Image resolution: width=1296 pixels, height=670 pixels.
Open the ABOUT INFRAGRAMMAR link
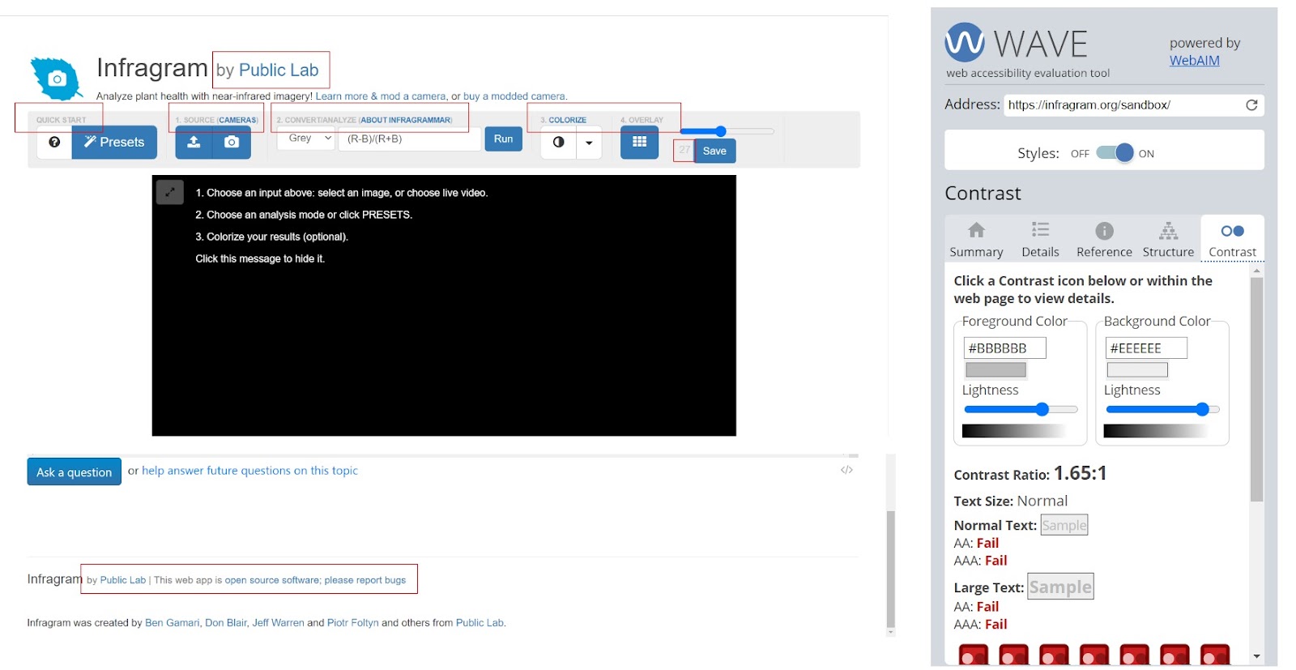[x=406, y=120]
